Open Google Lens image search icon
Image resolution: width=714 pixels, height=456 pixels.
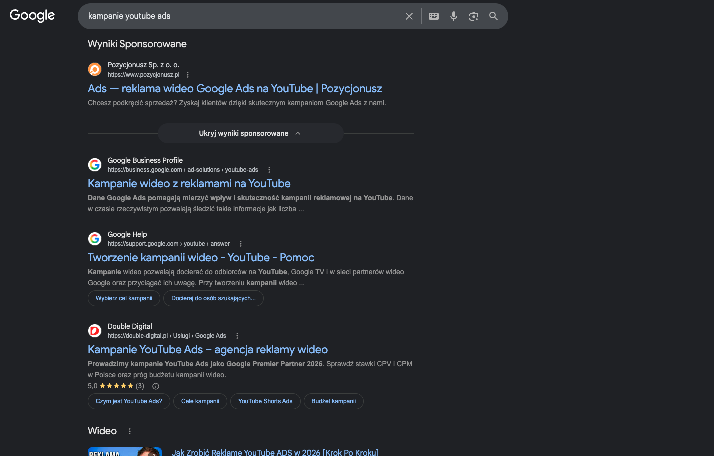pyautogui.click(x=474, y=16)
